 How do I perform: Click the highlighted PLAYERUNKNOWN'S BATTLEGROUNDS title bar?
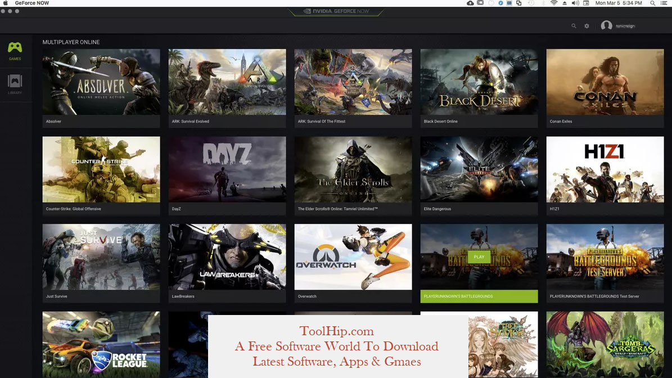point(479,296)
